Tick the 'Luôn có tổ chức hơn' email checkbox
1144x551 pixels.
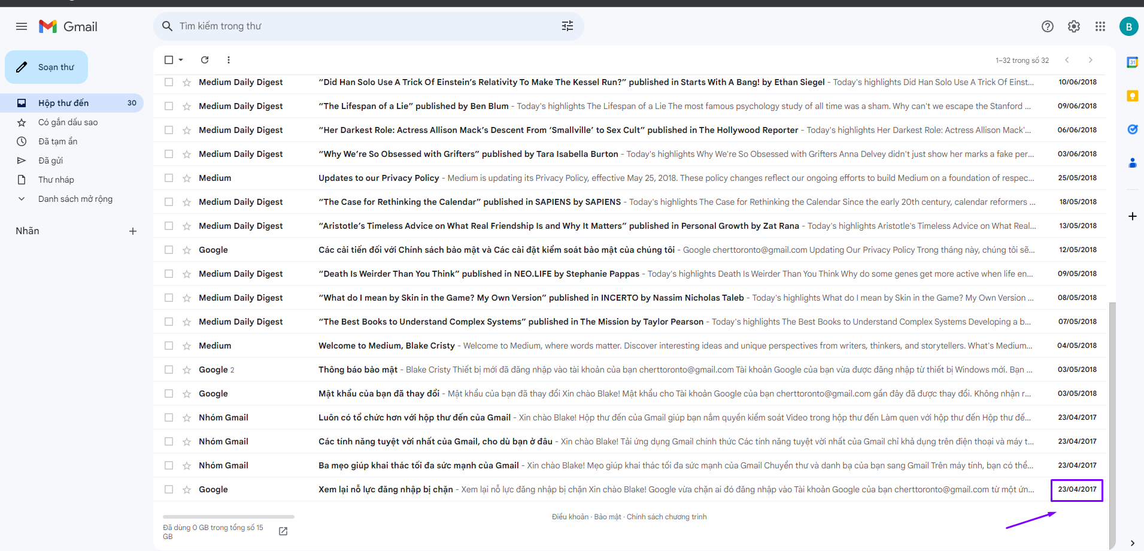pyautogui.click(x=169, y=417)
